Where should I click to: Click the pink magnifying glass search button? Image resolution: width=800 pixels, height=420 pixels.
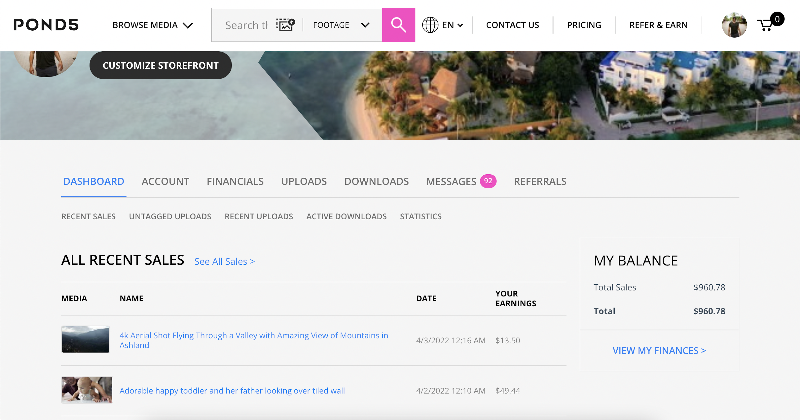click(398, 25)
